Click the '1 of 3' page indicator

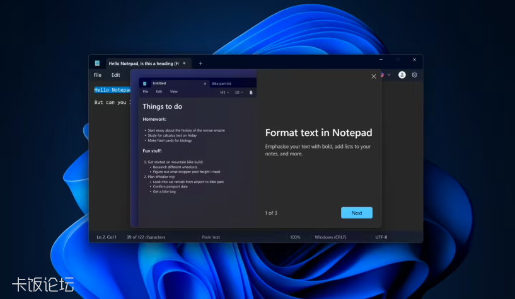[271, 213]
